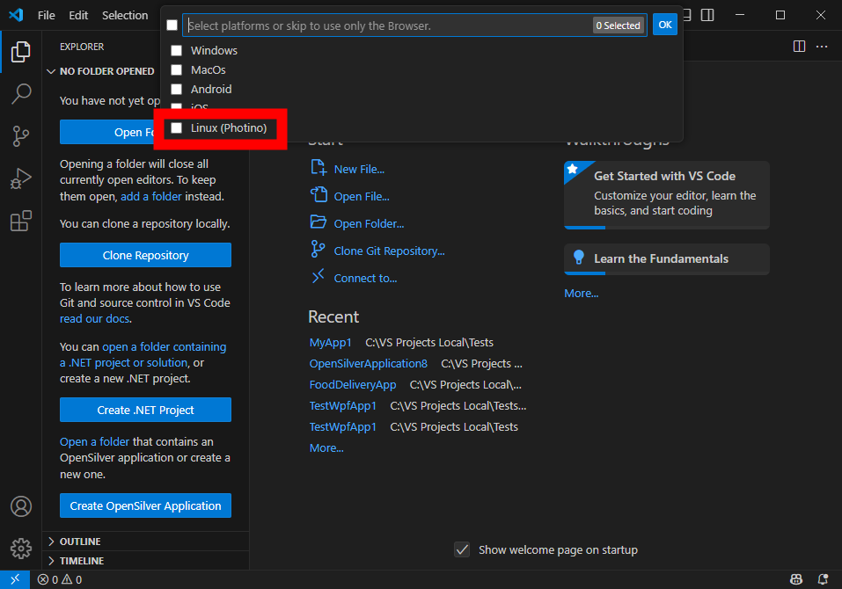Open the Accounts icon in activity bar

point(21,506)
